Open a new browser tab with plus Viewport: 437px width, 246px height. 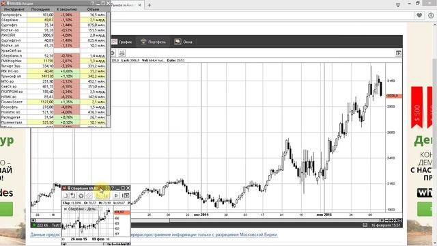point(149,5)
